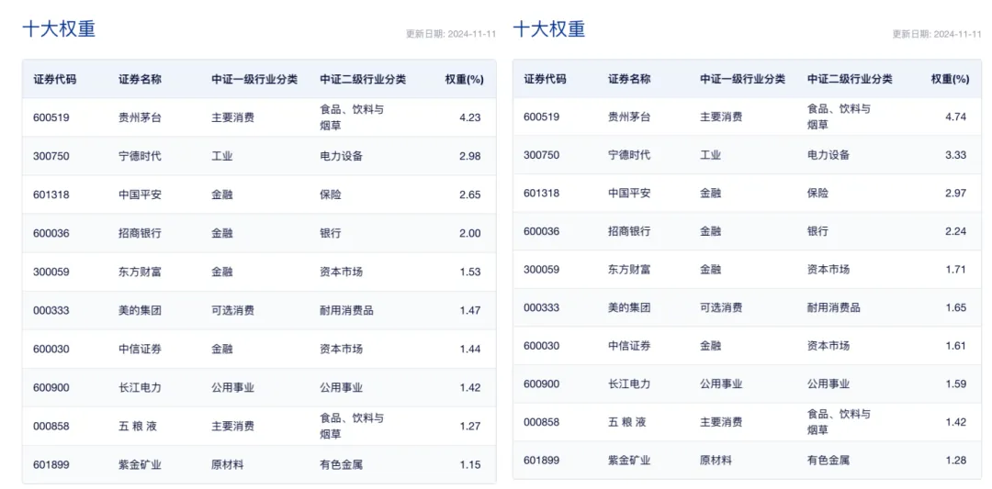The height and width of the screenshot is (489, 992).
Task: Click the 4.23 weight value for 贵州茅台
Action: (x=469, y=117)
